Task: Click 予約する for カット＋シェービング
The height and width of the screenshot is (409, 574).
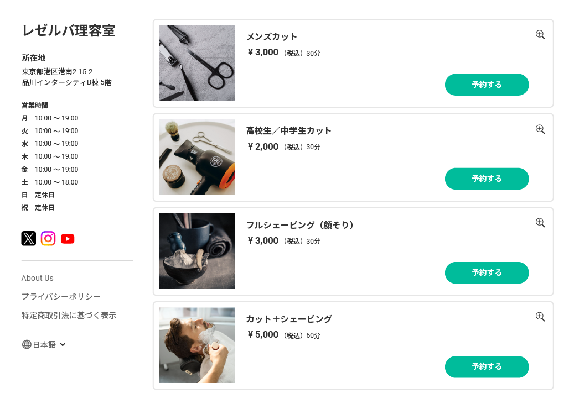Action: [x=487, y=366]
